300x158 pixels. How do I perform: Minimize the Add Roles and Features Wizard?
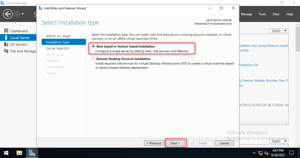(210, 8)
